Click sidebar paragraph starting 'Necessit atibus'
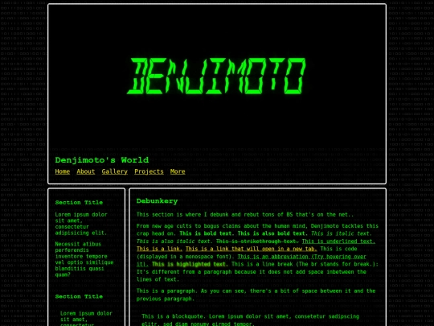This screenshot has width=434, height=326. (84, 259)
